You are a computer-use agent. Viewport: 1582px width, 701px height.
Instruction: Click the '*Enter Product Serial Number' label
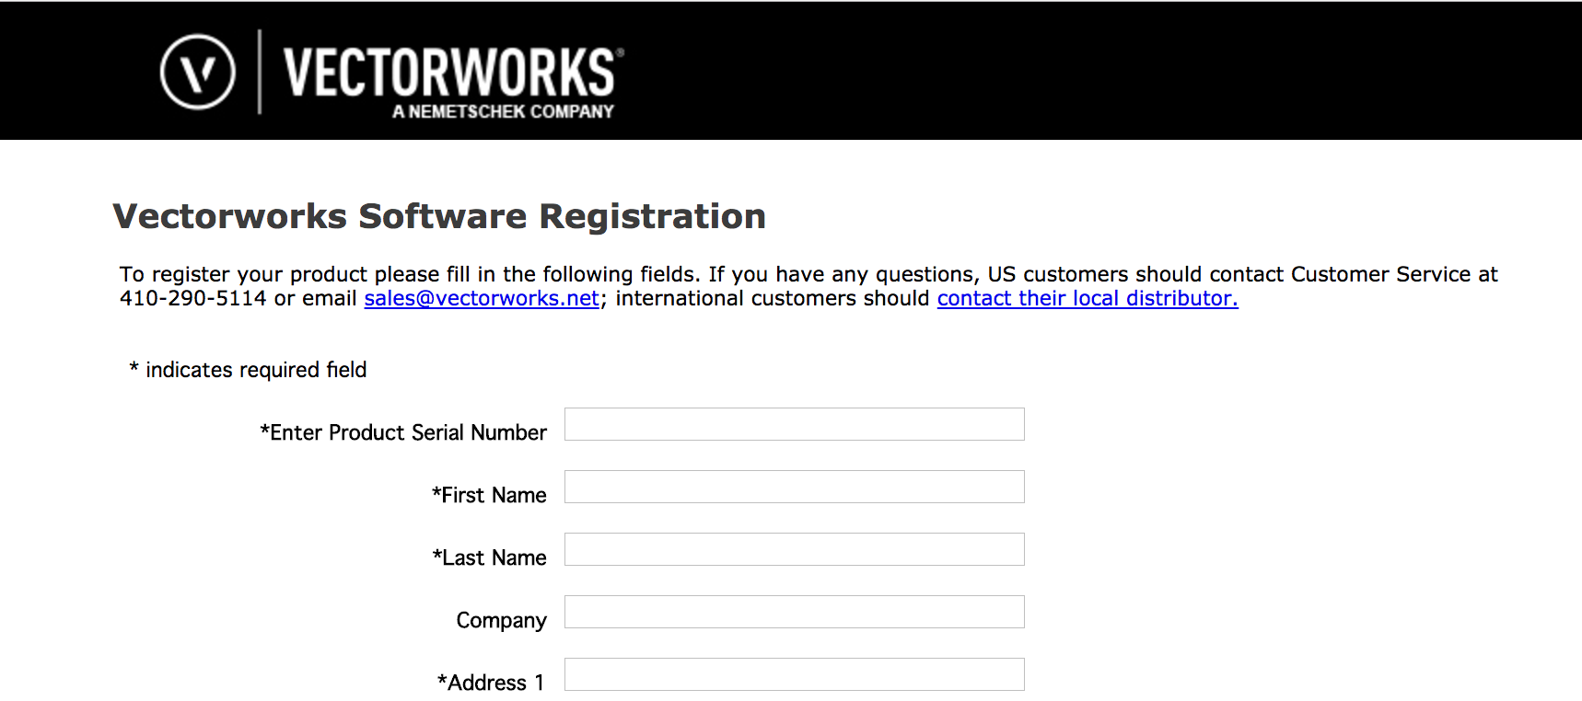[x=403, y=432]
